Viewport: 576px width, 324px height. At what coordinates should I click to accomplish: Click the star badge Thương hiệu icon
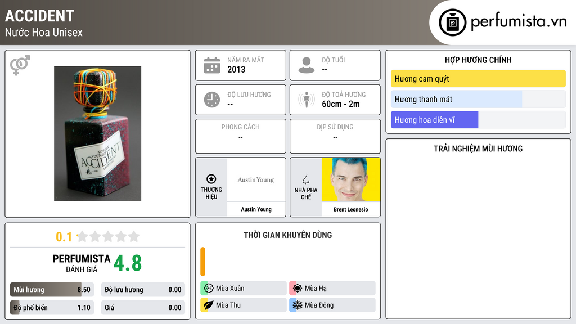[211, 179]
